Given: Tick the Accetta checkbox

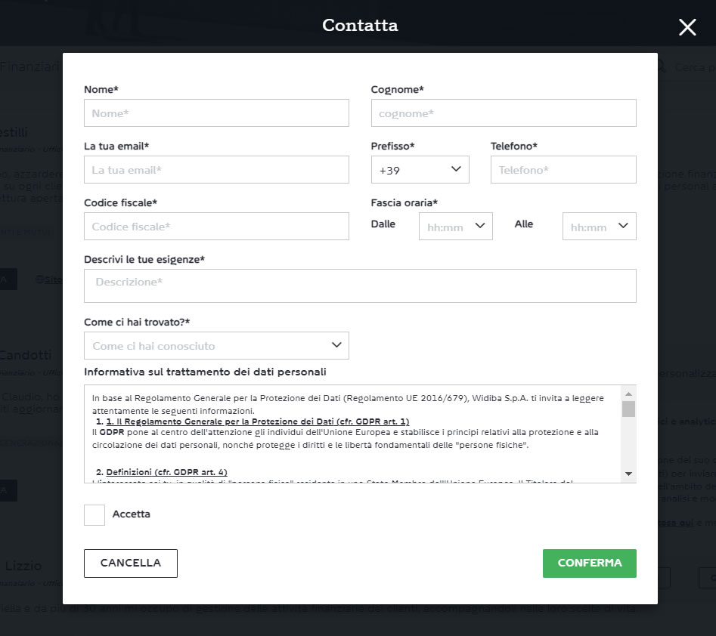Looking at the screenshot, I should (x=95, y=515).
